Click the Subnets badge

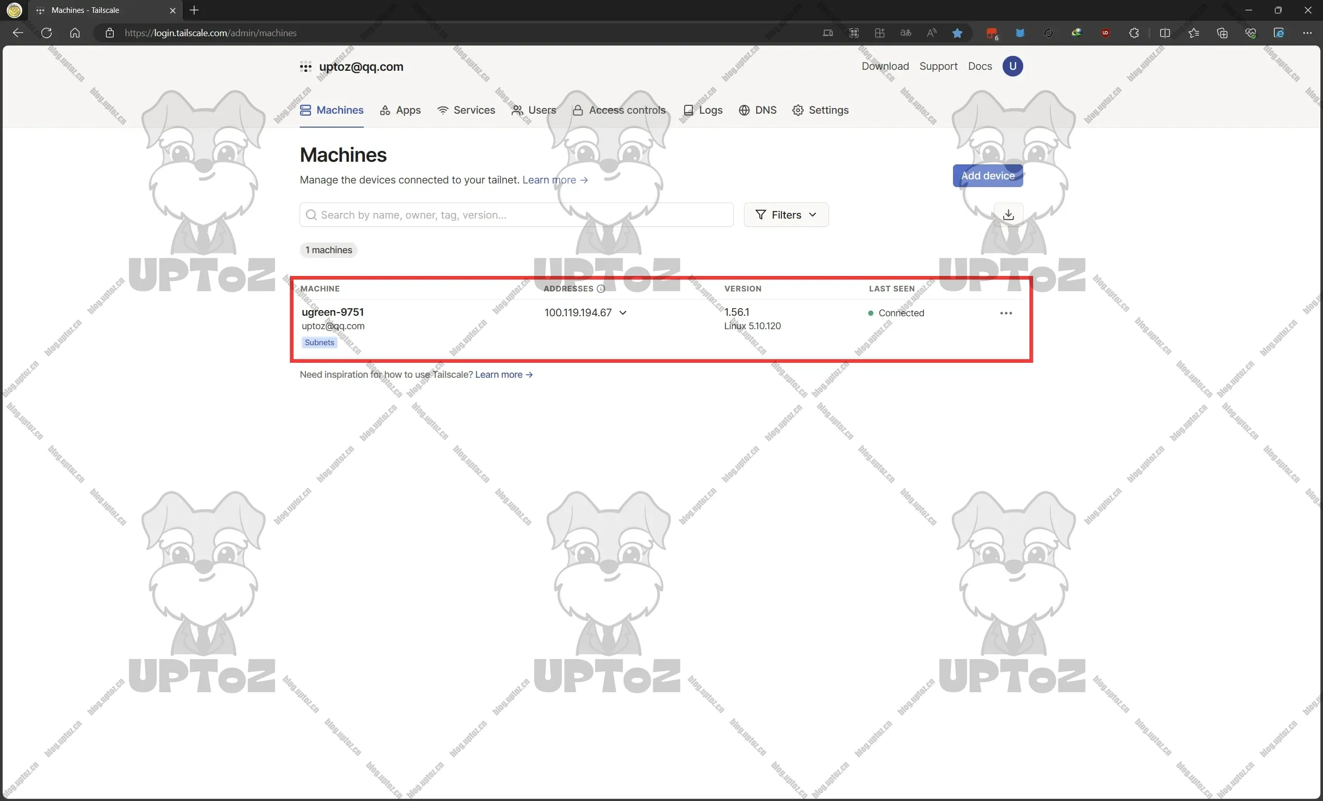pos(319,343)
